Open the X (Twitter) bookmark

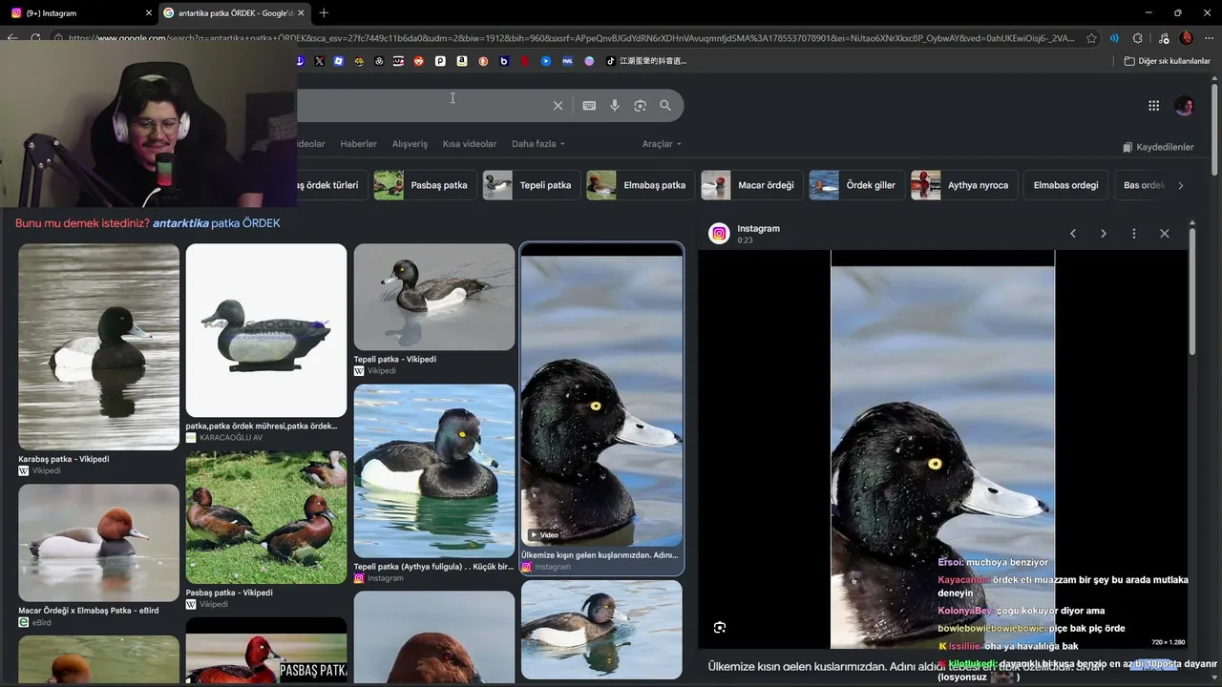319,61
